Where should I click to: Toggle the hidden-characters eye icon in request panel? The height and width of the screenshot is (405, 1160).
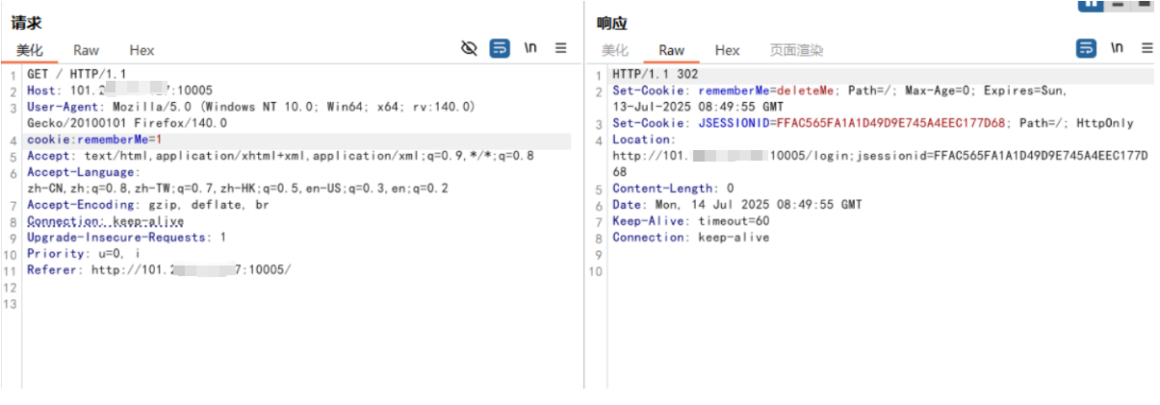pyautogui.click(x=469, y=48)
